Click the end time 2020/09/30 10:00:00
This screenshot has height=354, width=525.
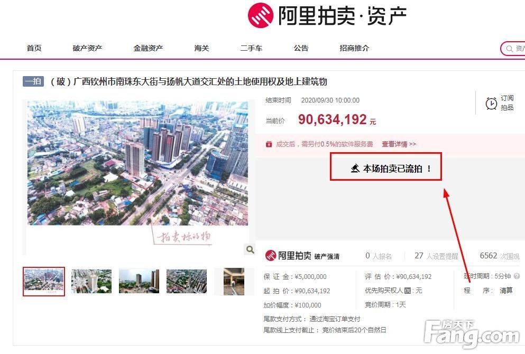pyautogui.click(x=330, y=100)
